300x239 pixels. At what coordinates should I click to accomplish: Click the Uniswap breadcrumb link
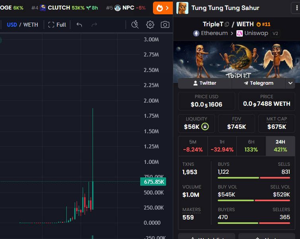pyautogui.click(x=256, y=33)
